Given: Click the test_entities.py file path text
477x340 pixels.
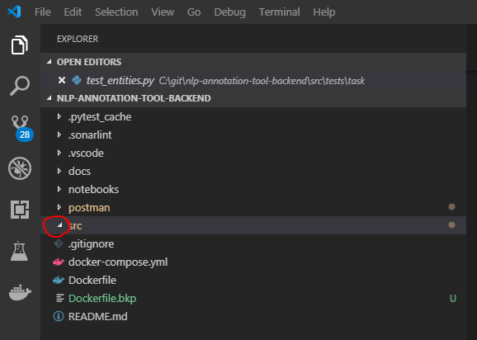Looking at the screenshot, I should click(262, 81).
